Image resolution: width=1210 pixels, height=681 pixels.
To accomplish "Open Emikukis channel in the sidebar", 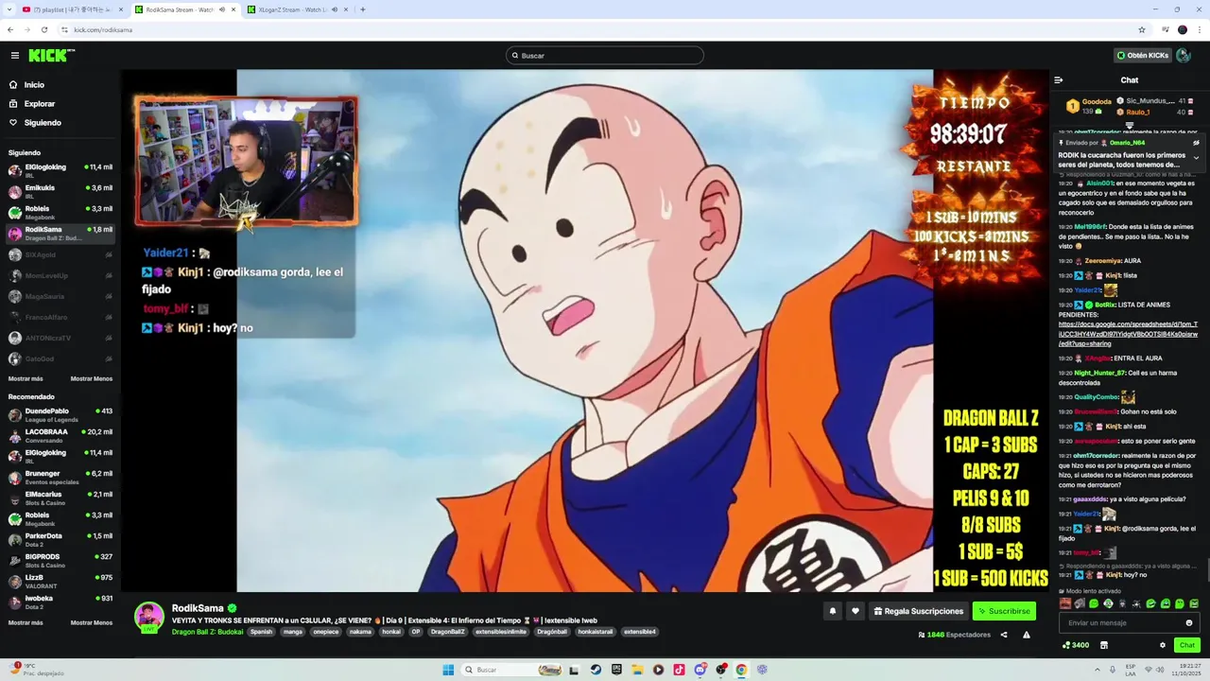I will (x=60, y=191).
